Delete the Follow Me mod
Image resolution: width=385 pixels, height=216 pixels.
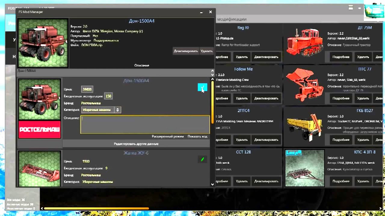click(x=242, y=98)
